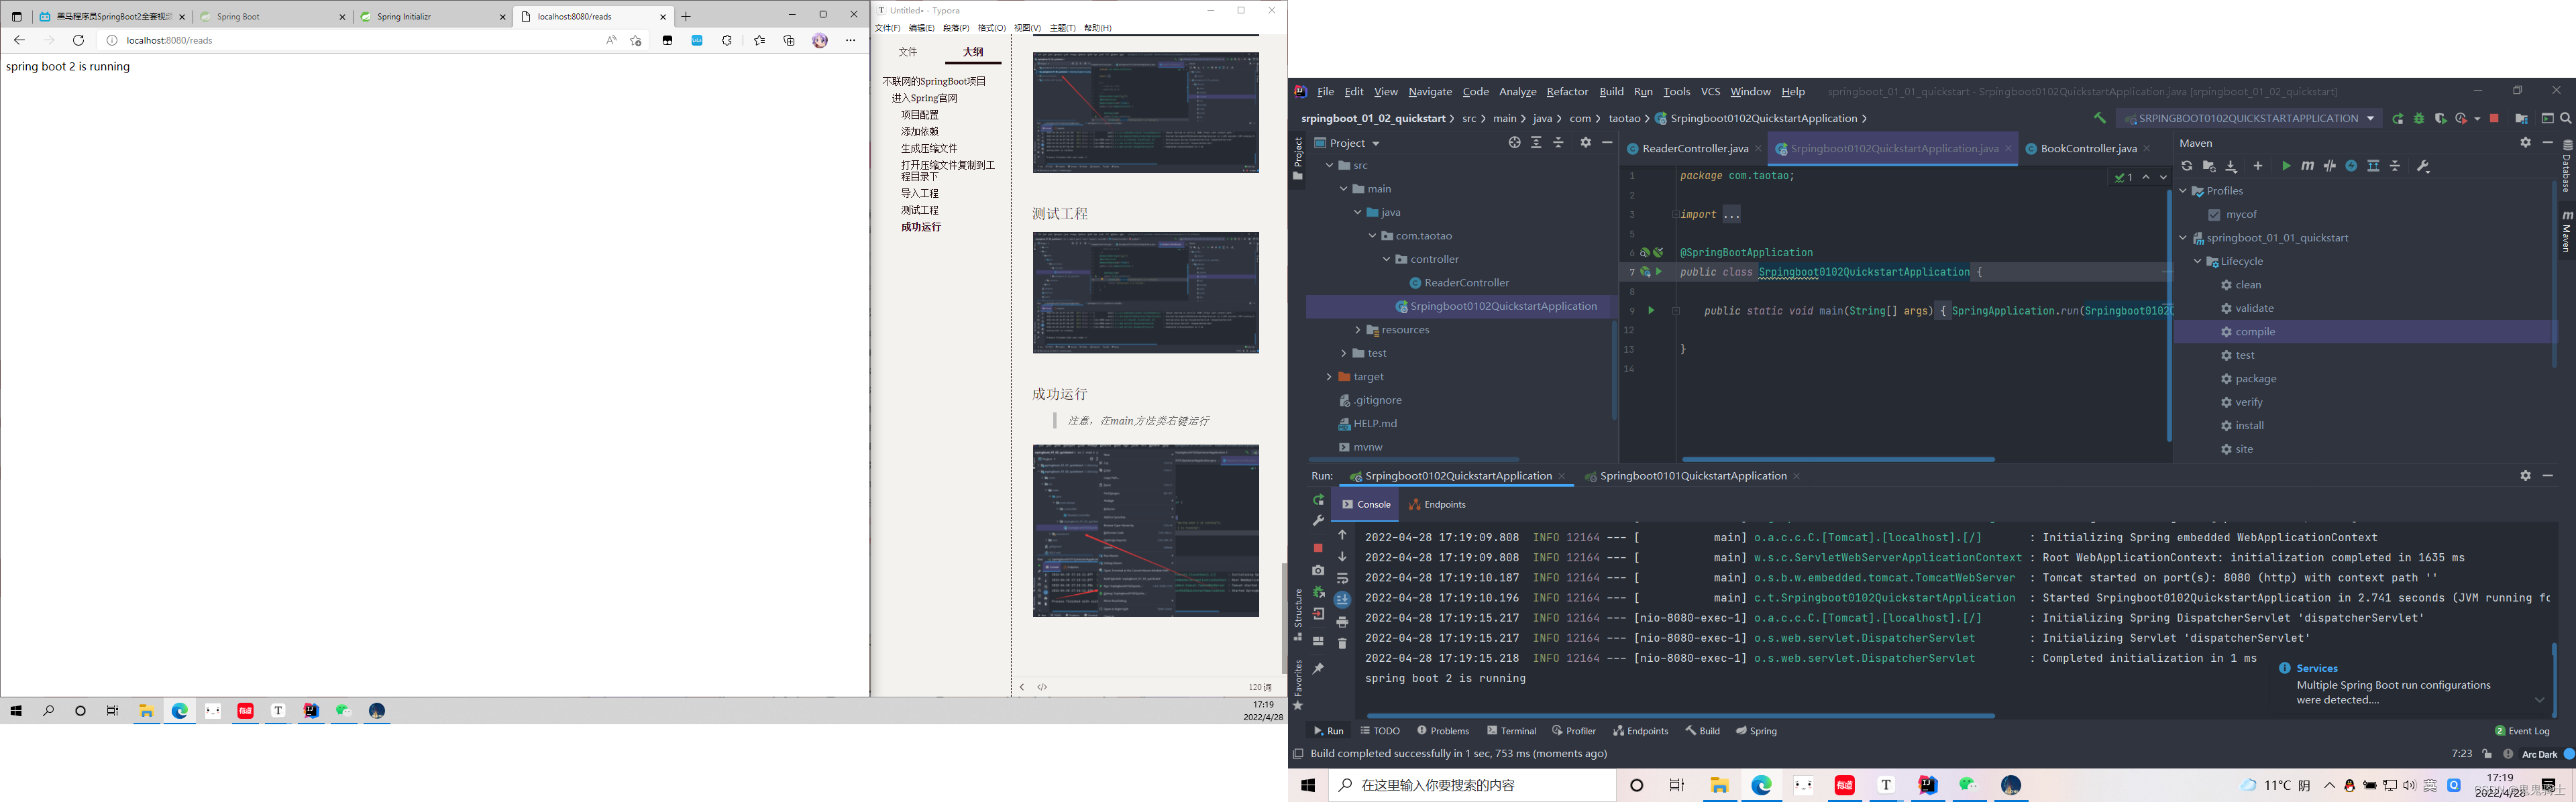This screenshot has height=802, width=2576.
Task: Click Reload All Maven Projects icon
Action: (2187, 166)
